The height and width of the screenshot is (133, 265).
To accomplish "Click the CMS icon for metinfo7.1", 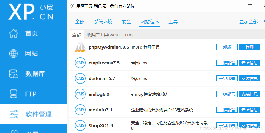I will (80, 110).
